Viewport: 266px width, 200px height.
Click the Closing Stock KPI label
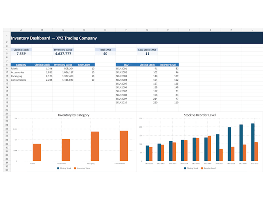click(x=21, y=50)
